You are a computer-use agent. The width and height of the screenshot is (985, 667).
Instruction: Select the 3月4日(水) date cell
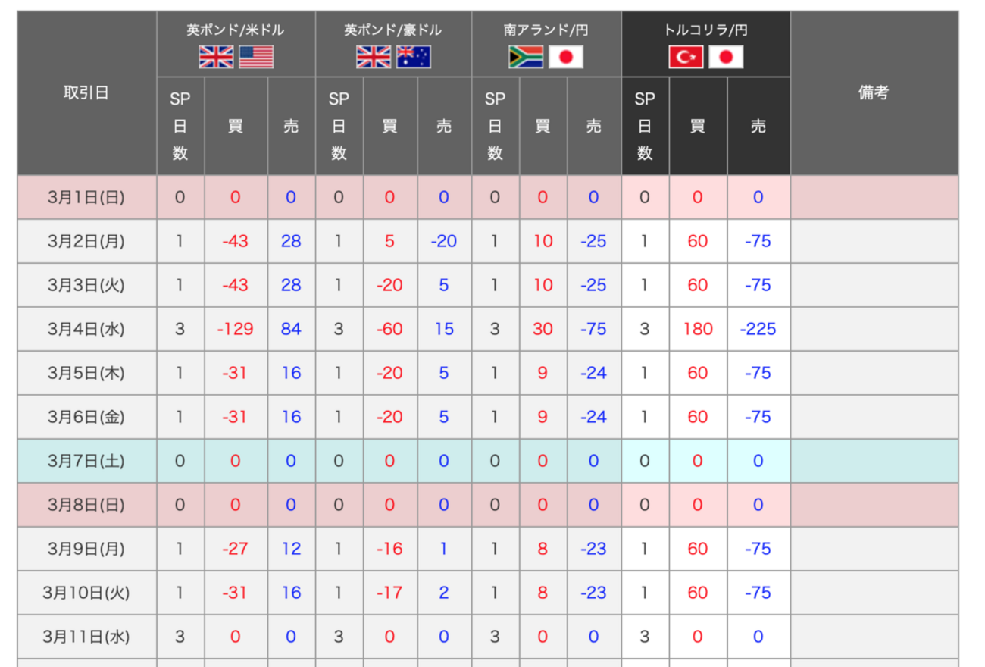[x=86, y=329]
